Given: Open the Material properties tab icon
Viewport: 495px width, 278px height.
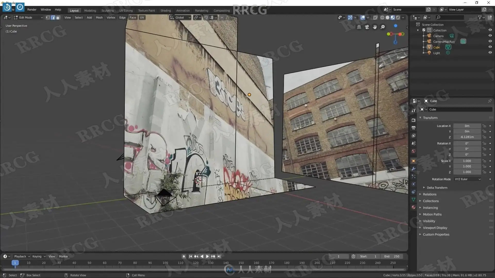Looking at the screenshot, I should pos(414,207).
